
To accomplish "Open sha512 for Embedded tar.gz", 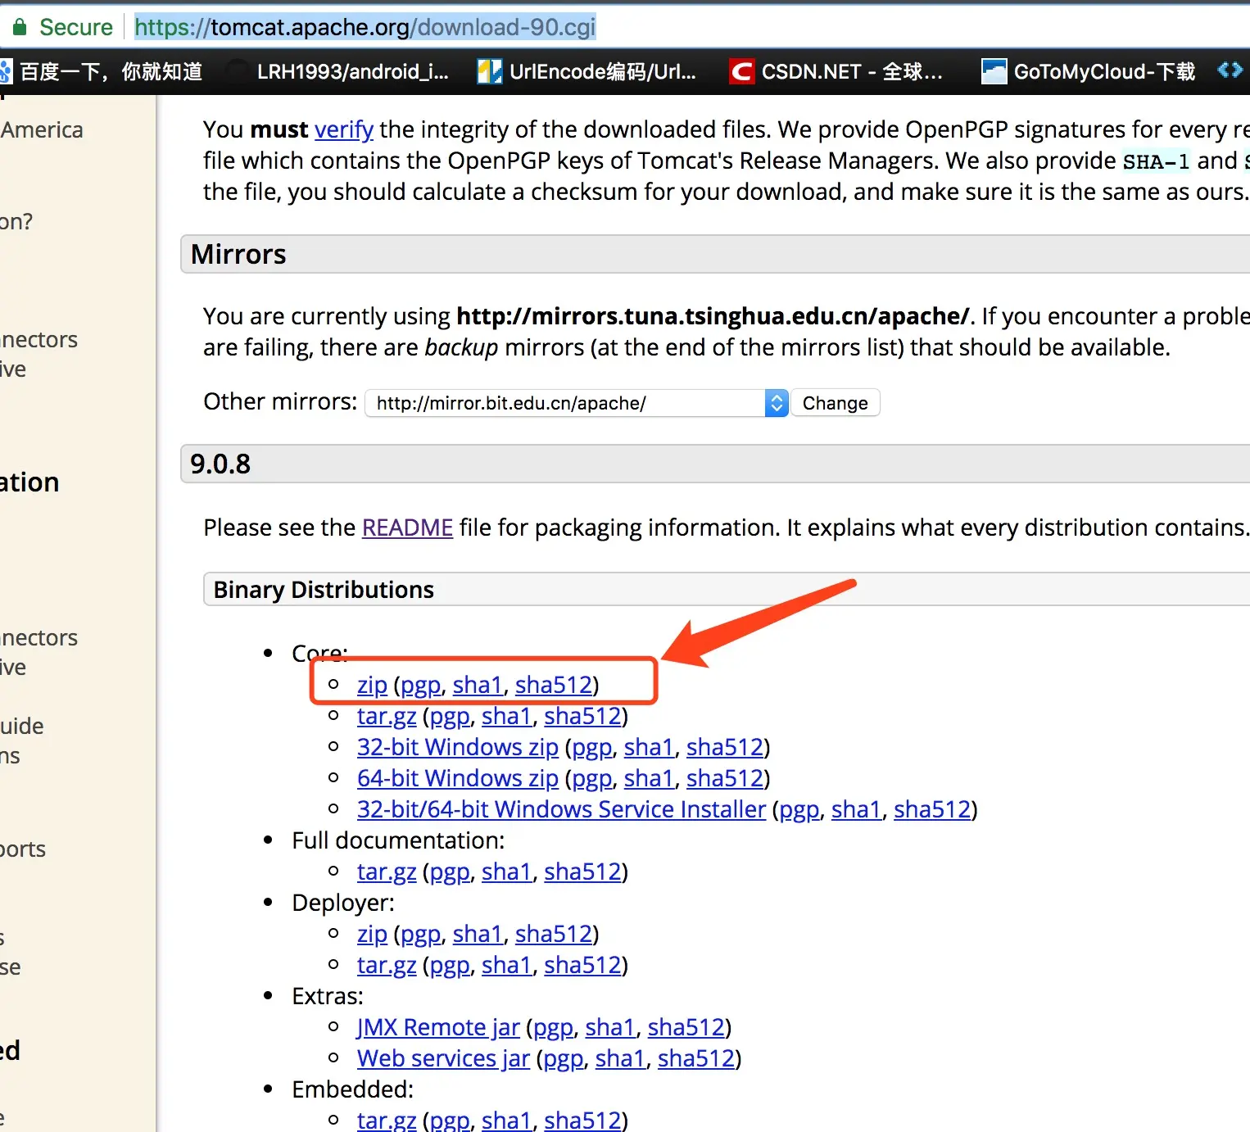I will (582, 1120).
